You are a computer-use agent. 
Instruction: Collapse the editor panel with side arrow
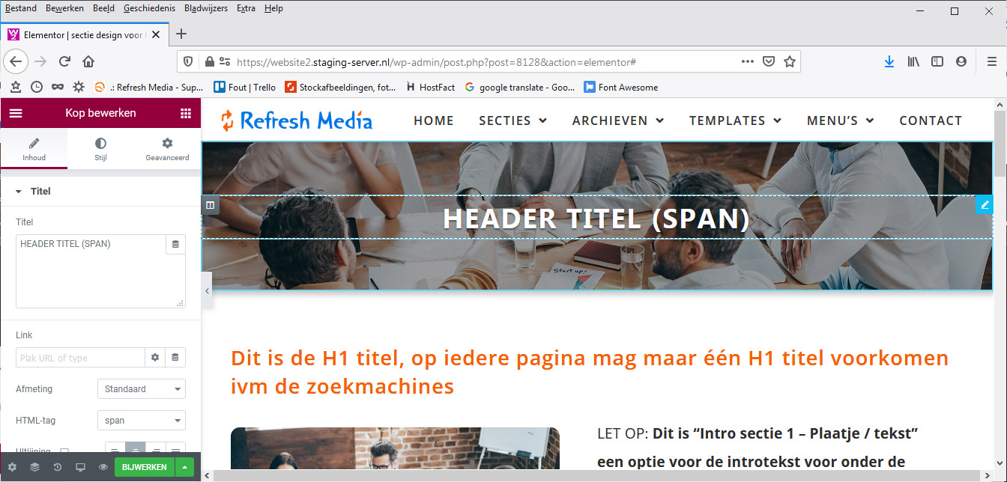tap(207, 290)
